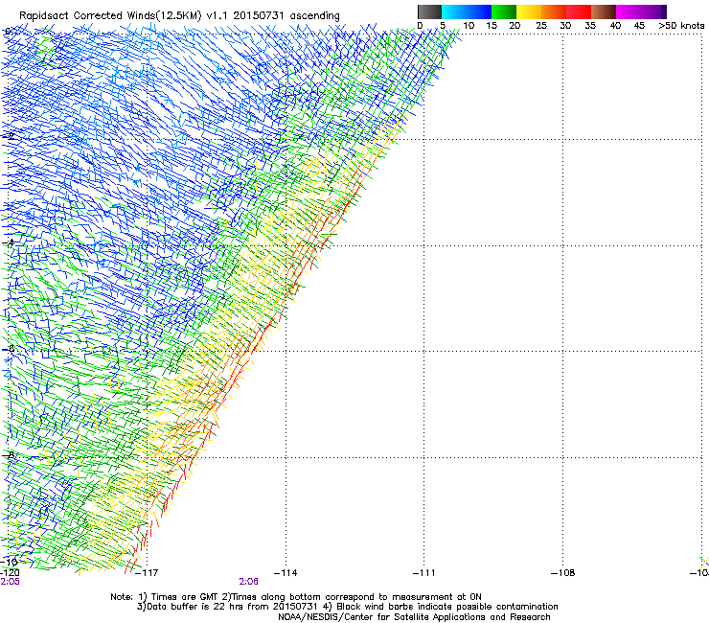
Task: Click the yellow 20-25 knots legend swatch
Action: pos(529,12)
